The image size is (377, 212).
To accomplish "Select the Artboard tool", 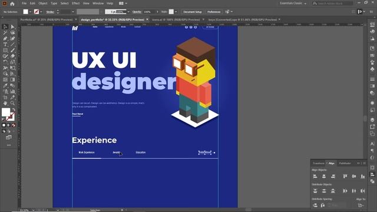I will pos(5,97).
